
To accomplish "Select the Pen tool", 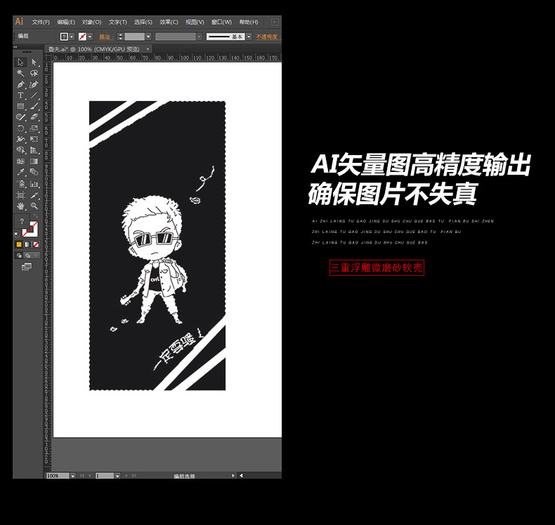I will pos(20,84).
